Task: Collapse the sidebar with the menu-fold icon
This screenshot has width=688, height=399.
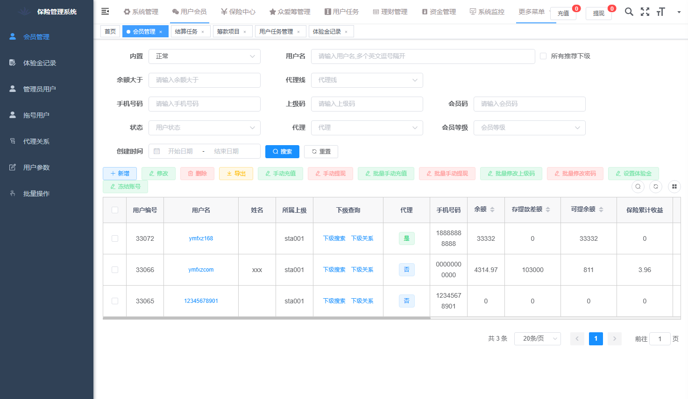Action: point(105,11)
